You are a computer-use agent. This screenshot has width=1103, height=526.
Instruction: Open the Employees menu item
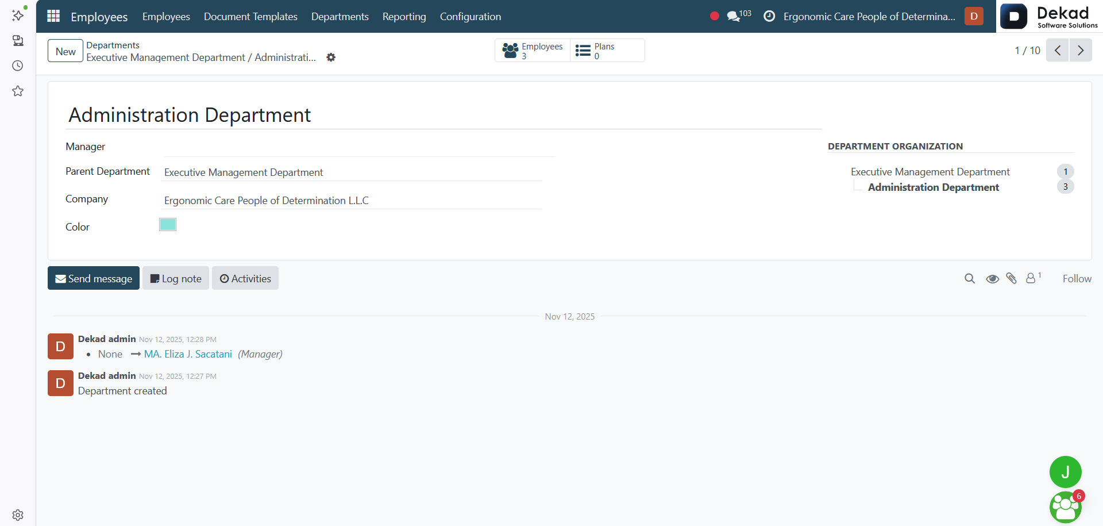tap(166, 17)
